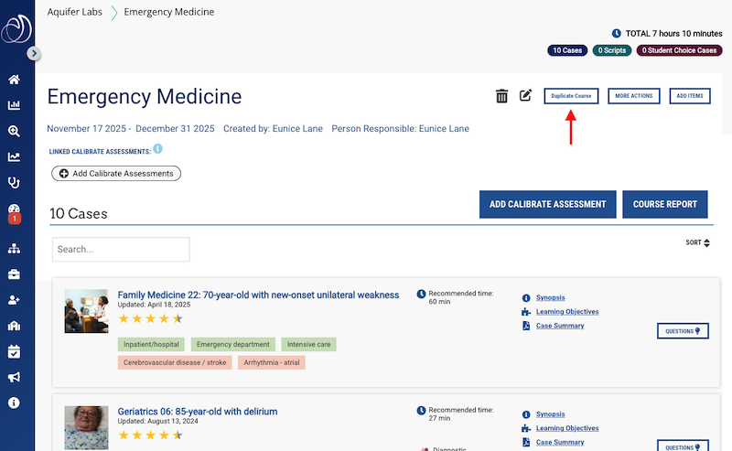Open the calendar check sidebar icon
Screen dimensions: 732x451
(14, 351)
